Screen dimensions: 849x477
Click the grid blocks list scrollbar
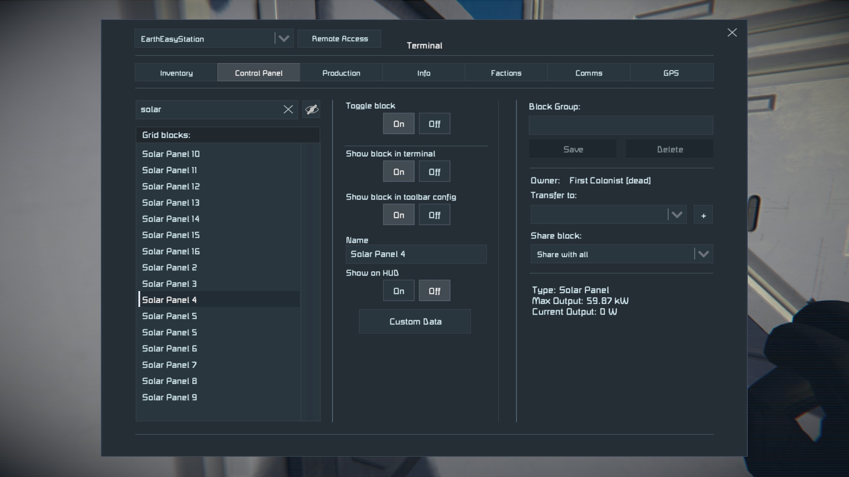[x=310, y=283]
